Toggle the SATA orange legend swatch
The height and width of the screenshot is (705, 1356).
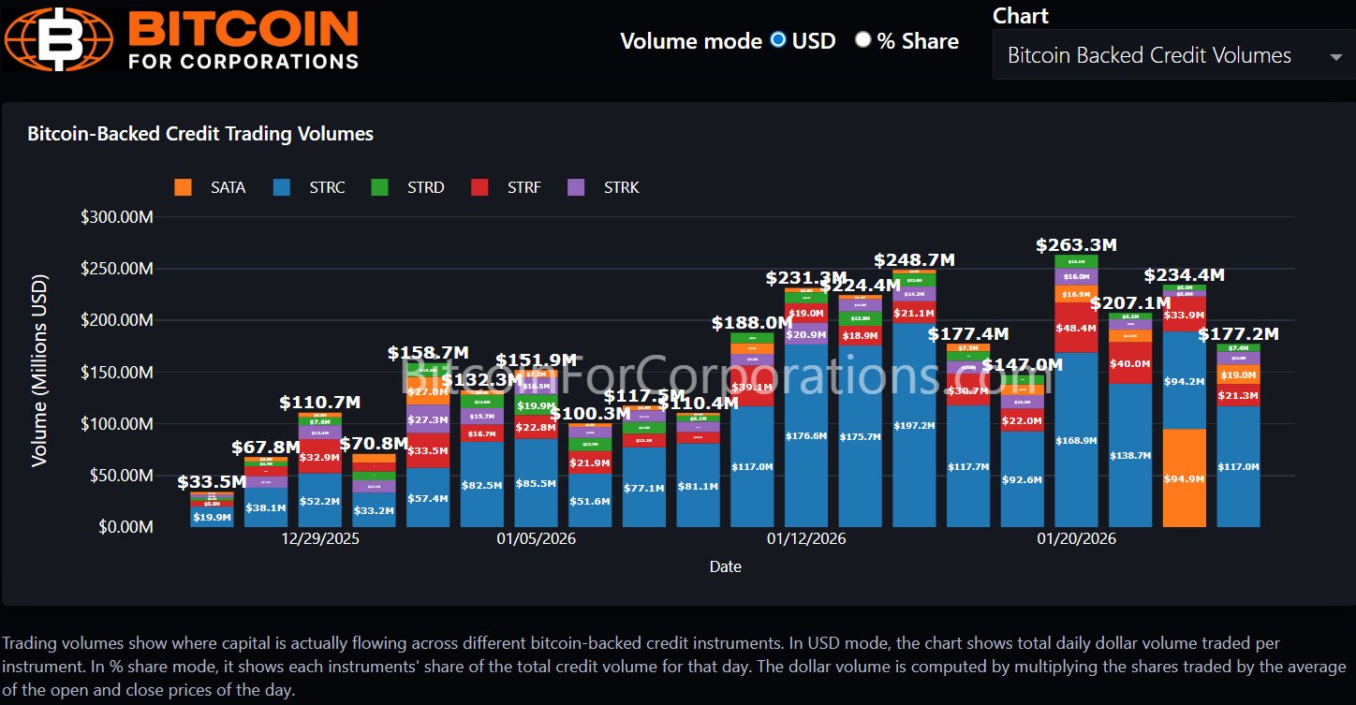click(x=184, y=187)
